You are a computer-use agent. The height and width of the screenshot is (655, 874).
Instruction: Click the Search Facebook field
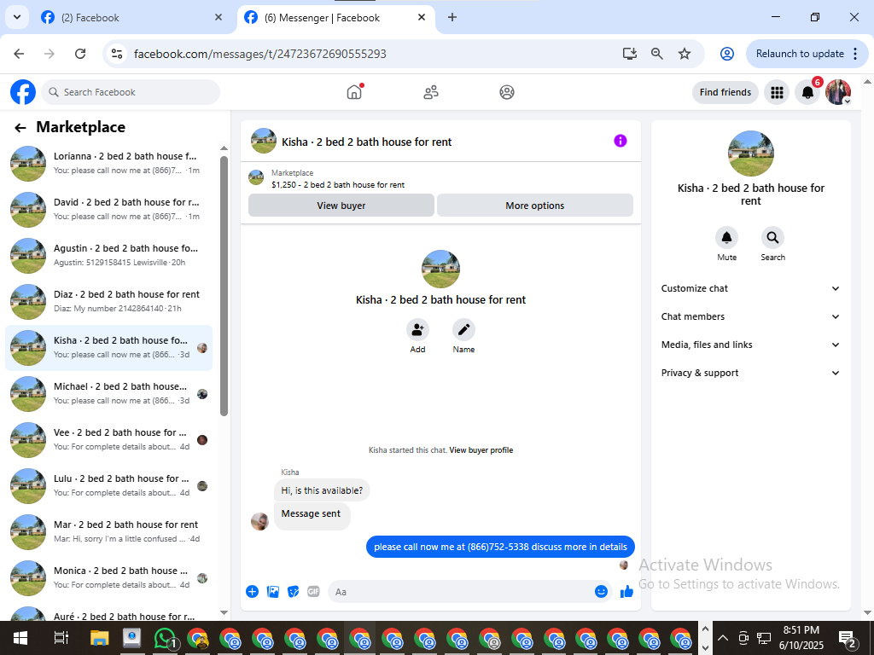tap(131, 92)
